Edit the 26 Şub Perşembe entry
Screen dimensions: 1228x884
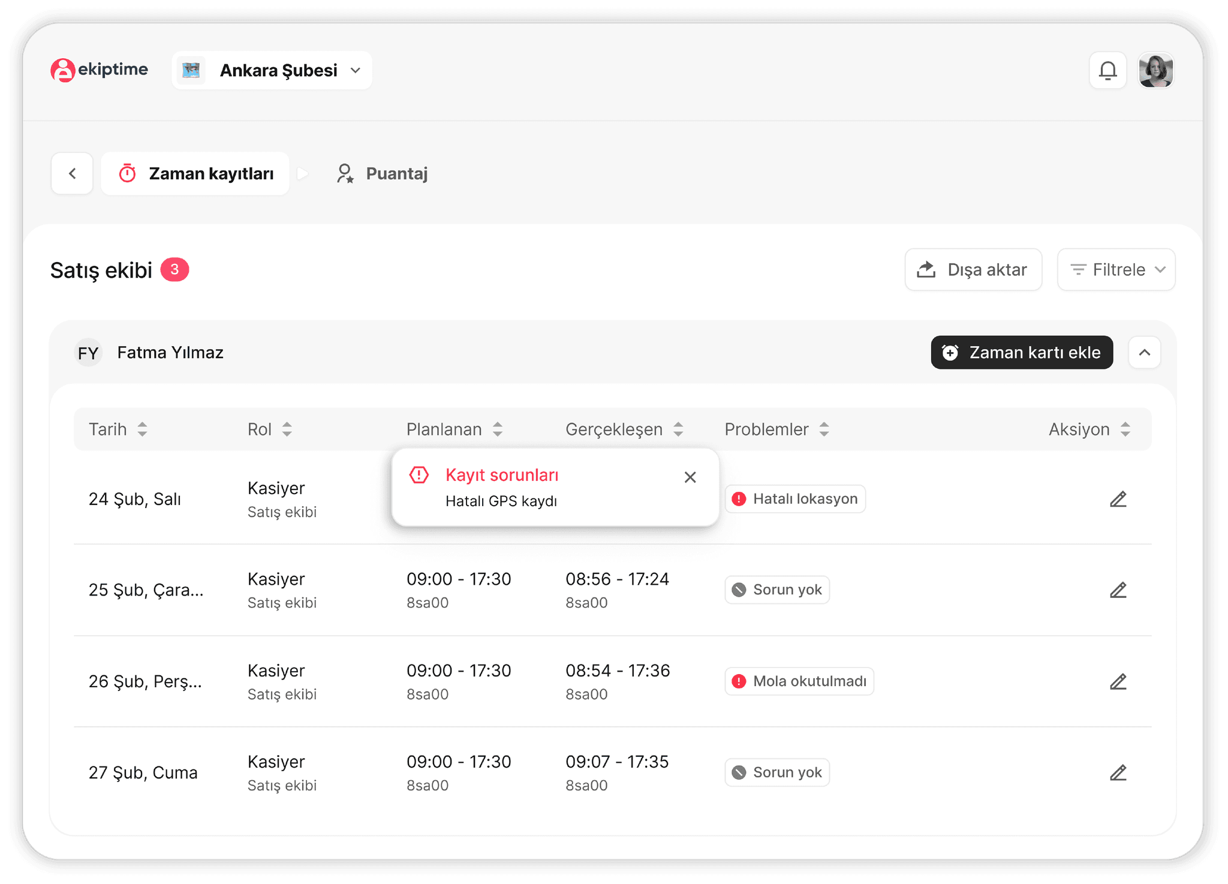[x=1118, y=681]
